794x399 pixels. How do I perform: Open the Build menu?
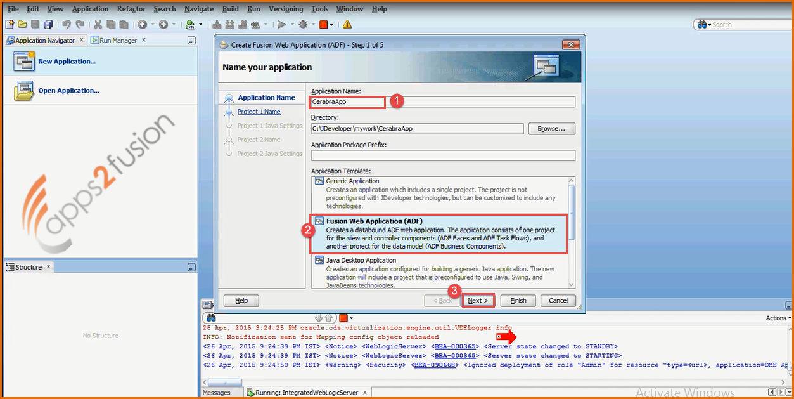point(231,9)
